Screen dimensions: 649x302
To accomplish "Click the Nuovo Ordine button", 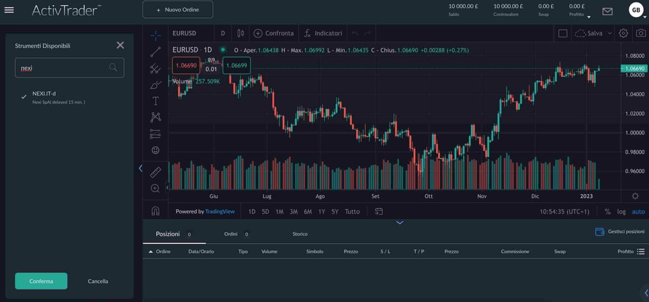I will coord(177,9).
